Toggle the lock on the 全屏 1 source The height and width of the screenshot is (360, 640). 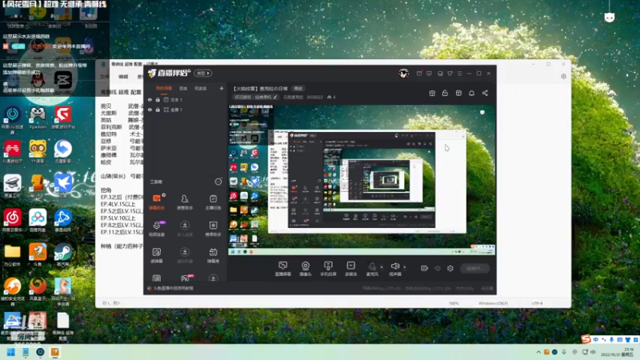pos(158,110)
